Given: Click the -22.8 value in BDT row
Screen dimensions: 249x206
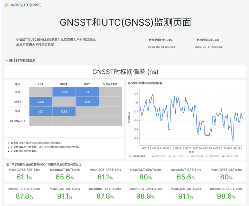Looking at the screenshot, I should (x=64, y=92).
